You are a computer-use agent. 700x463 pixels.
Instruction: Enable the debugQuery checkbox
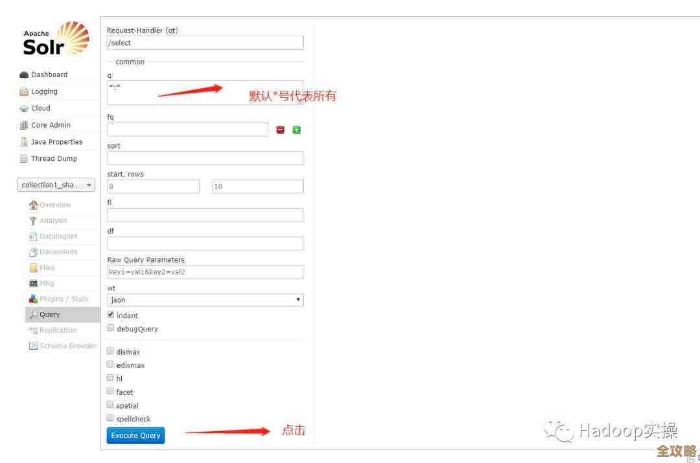(110, 328)
